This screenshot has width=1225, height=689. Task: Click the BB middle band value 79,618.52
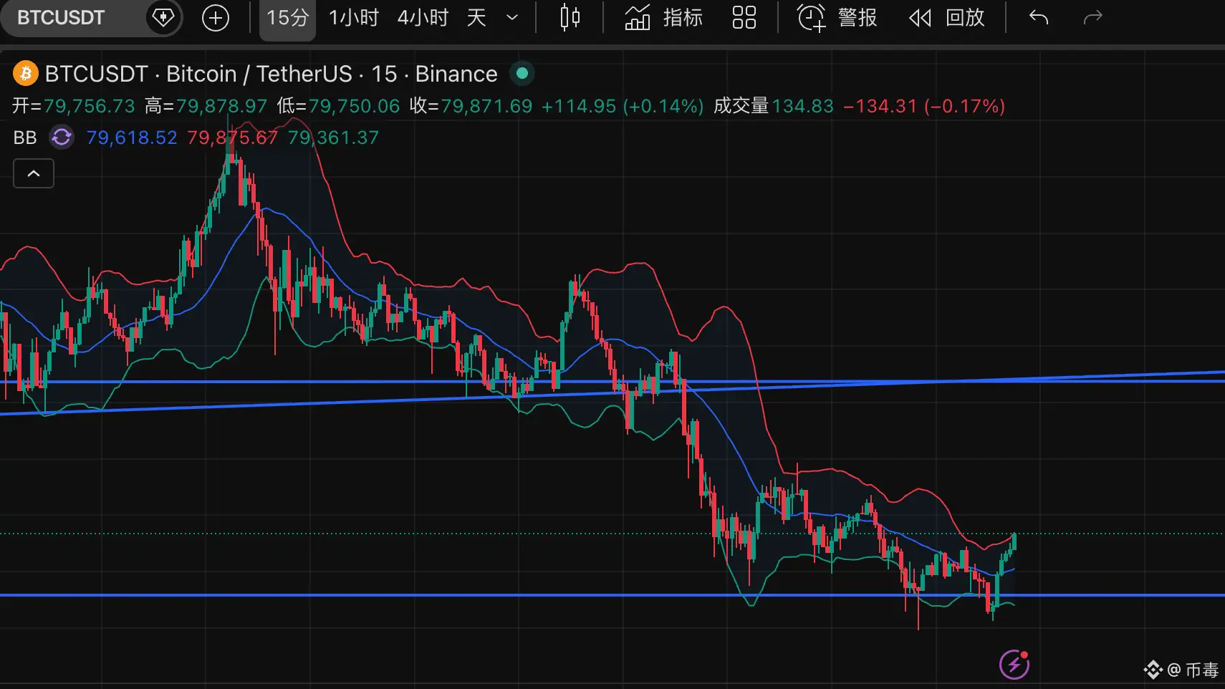[x=132, y=138]
